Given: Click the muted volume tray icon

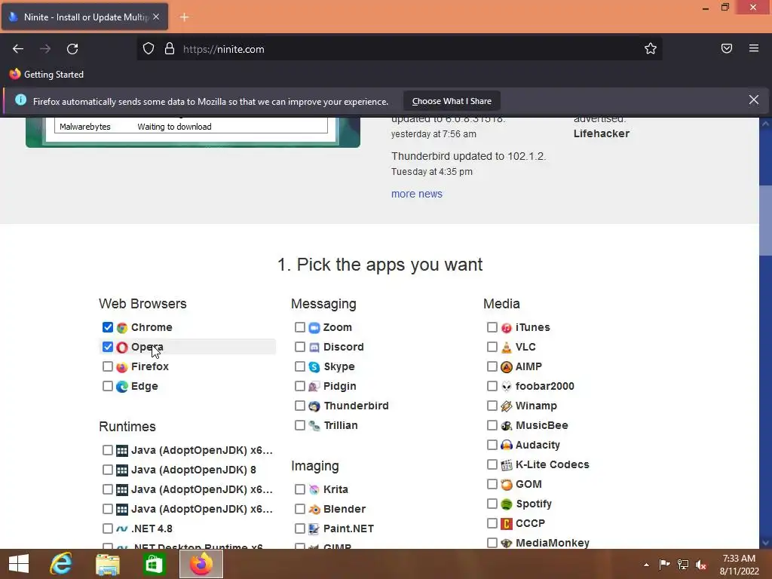Looking at the screenshot, I should click(701, 565).
